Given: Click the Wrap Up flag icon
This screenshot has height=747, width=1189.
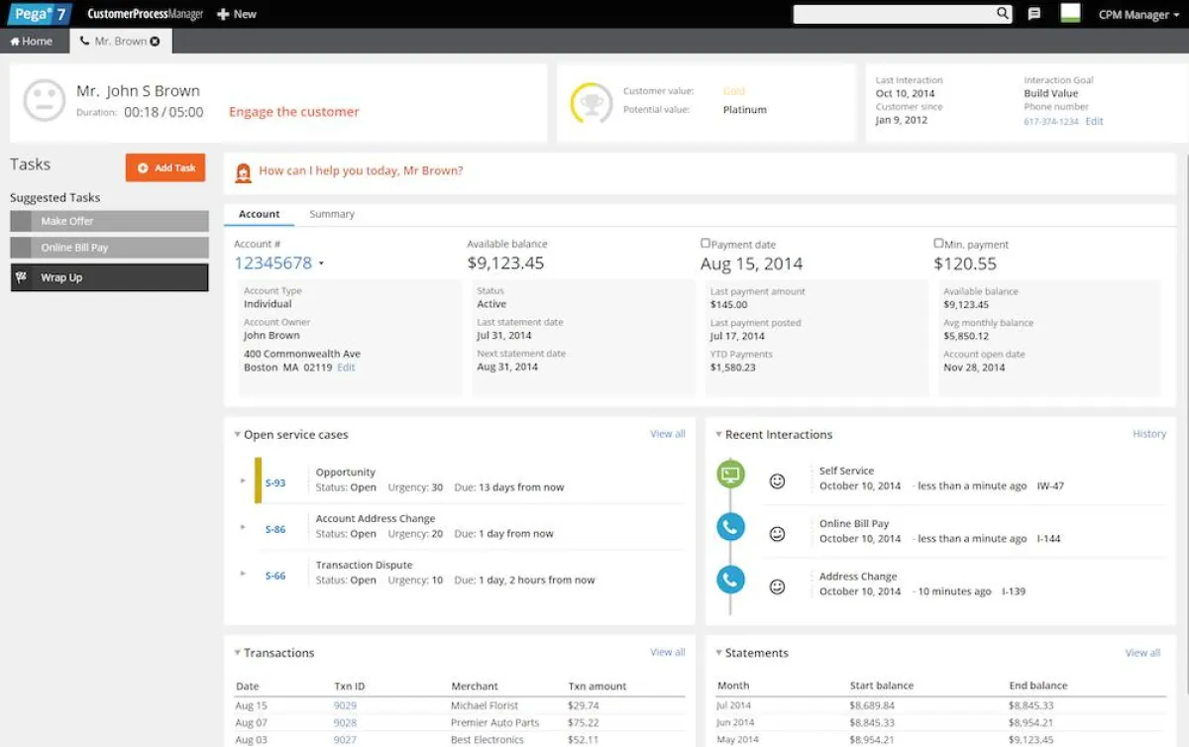Looking at the screenshot, I should [21, 277].
